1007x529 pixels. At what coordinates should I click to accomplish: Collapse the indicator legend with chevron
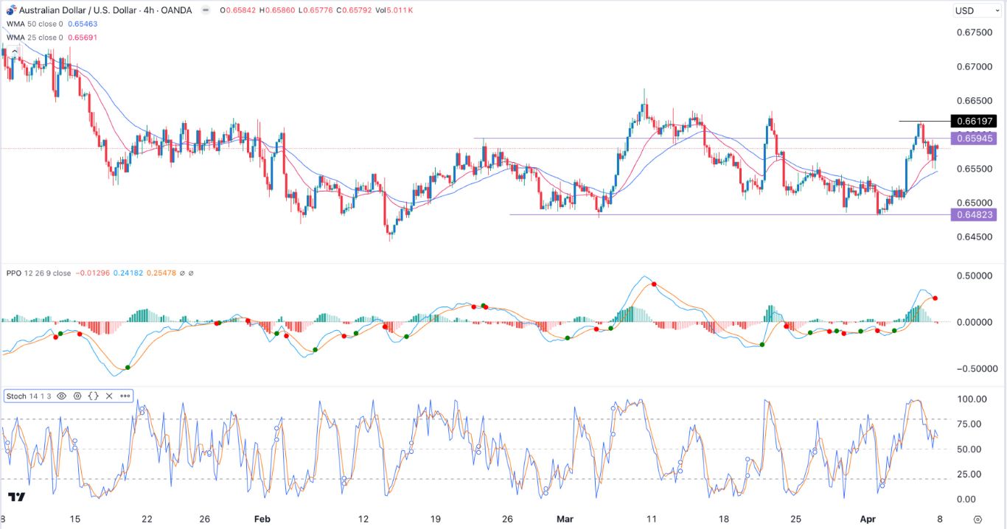point(14,51)
